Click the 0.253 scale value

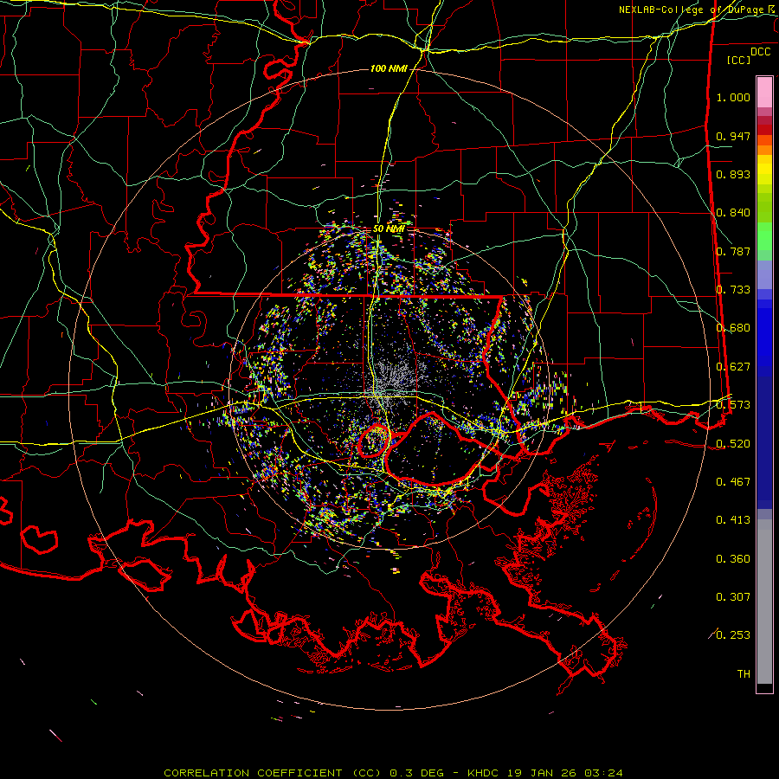pyautogui.click(x=733, y=635)
